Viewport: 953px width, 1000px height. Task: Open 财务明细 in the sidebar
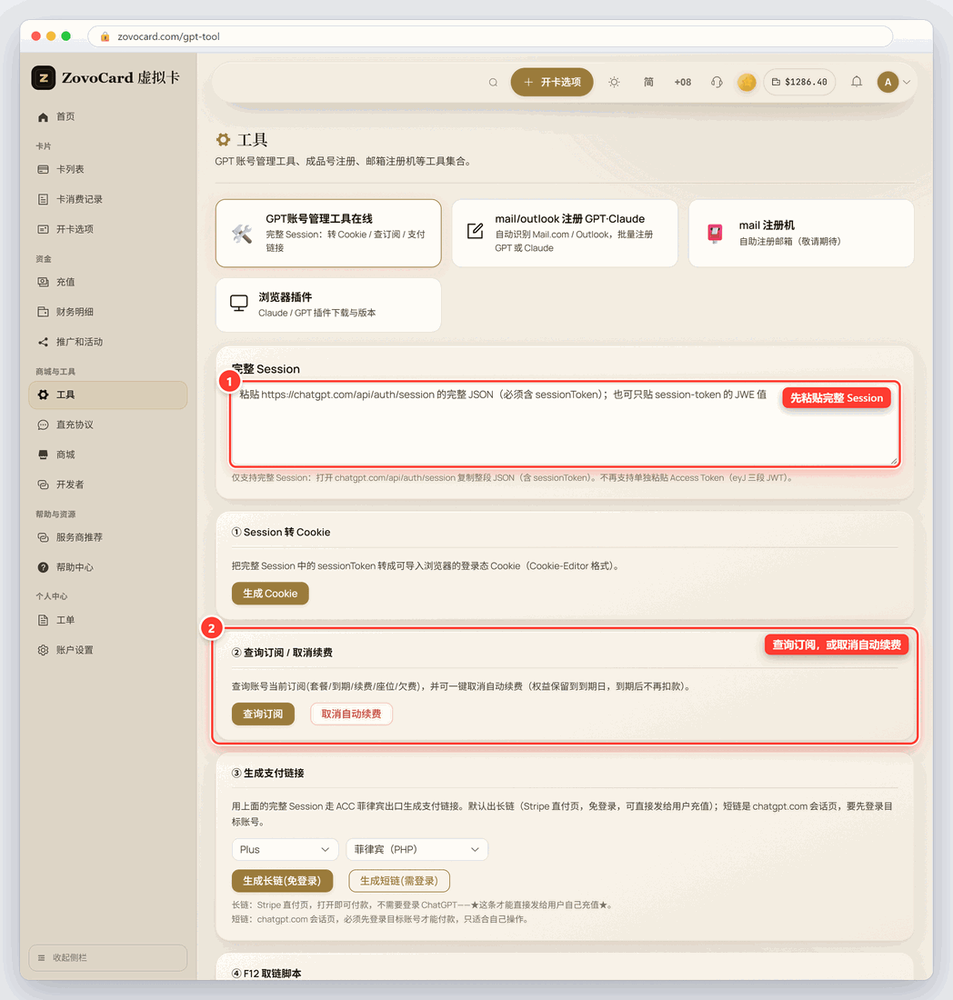click(108, 312)
